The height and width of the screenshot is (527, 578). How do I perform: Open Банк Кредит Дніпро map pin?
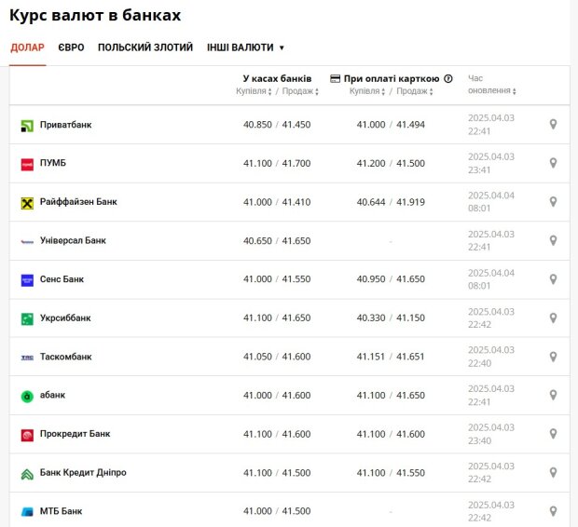pos(553,472)
